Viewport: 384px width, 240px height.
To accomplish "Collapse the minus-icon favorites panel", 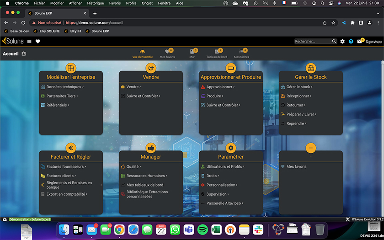I will tap(311, 148).
